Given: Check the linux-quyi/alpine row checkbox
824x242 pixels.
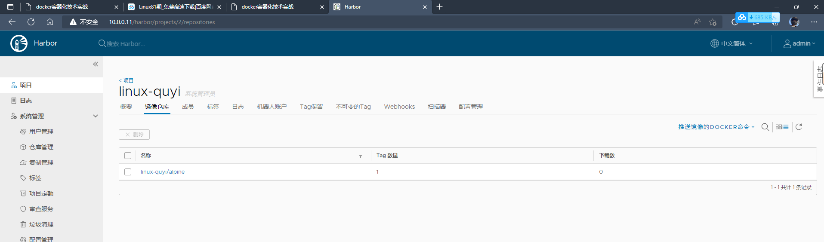Looking at the screenshot, I should tap(128, 172).
